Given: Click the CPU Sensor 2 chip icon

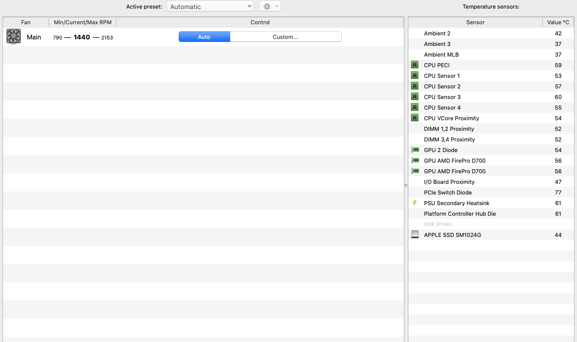Looking at the screenshot, I should 415,86.
